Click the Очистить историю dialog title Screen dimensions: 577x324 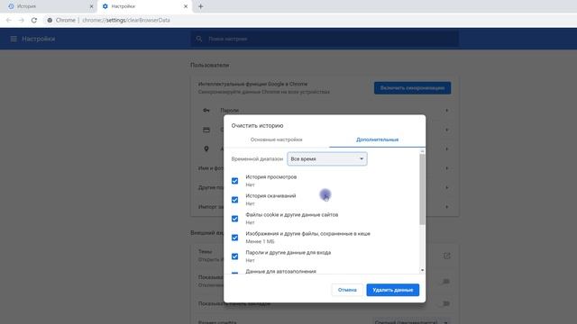point(257,125)
